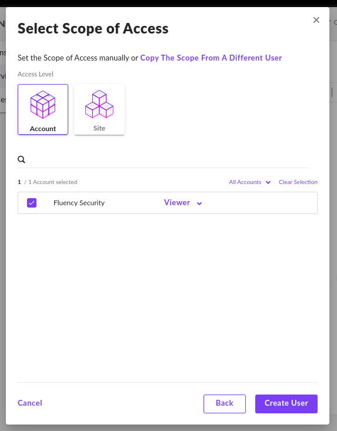Go Back to the previous step
The image size is (337, 431).
coord(224,404)
